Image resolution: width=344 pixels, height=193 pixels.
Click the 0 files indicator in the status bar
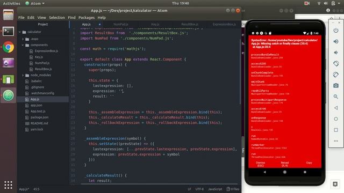coord(233,189)
